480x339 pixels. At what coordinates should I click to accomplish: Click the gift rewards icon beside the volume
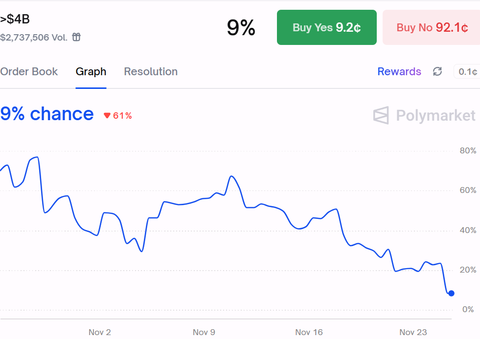click(76, 37)
